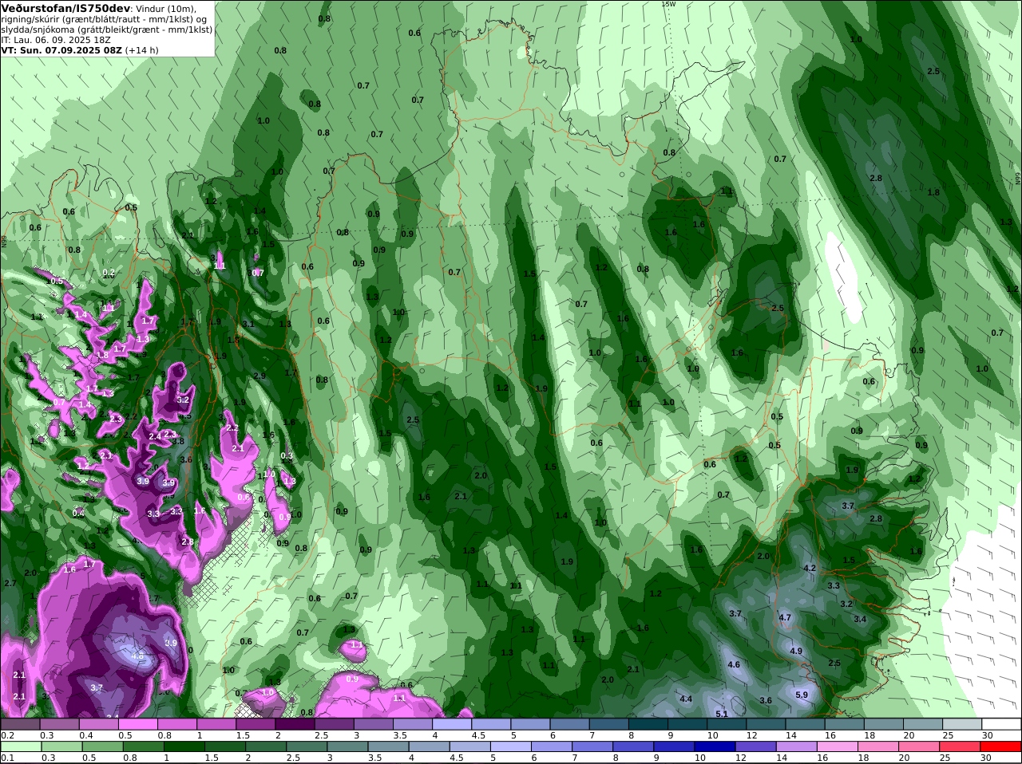The height and width of the screenshot is (764, 1022).
Task: Click the initial time 'IT: Lau. 06. 09. 2025 18Z'
Action: (56, 40)
